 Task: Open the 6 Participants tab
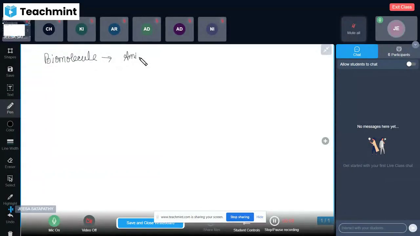tap(399, 51)
